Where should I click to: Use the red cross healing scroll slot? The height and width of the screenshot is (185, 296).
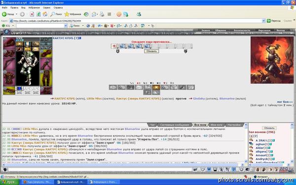(114, 46)
